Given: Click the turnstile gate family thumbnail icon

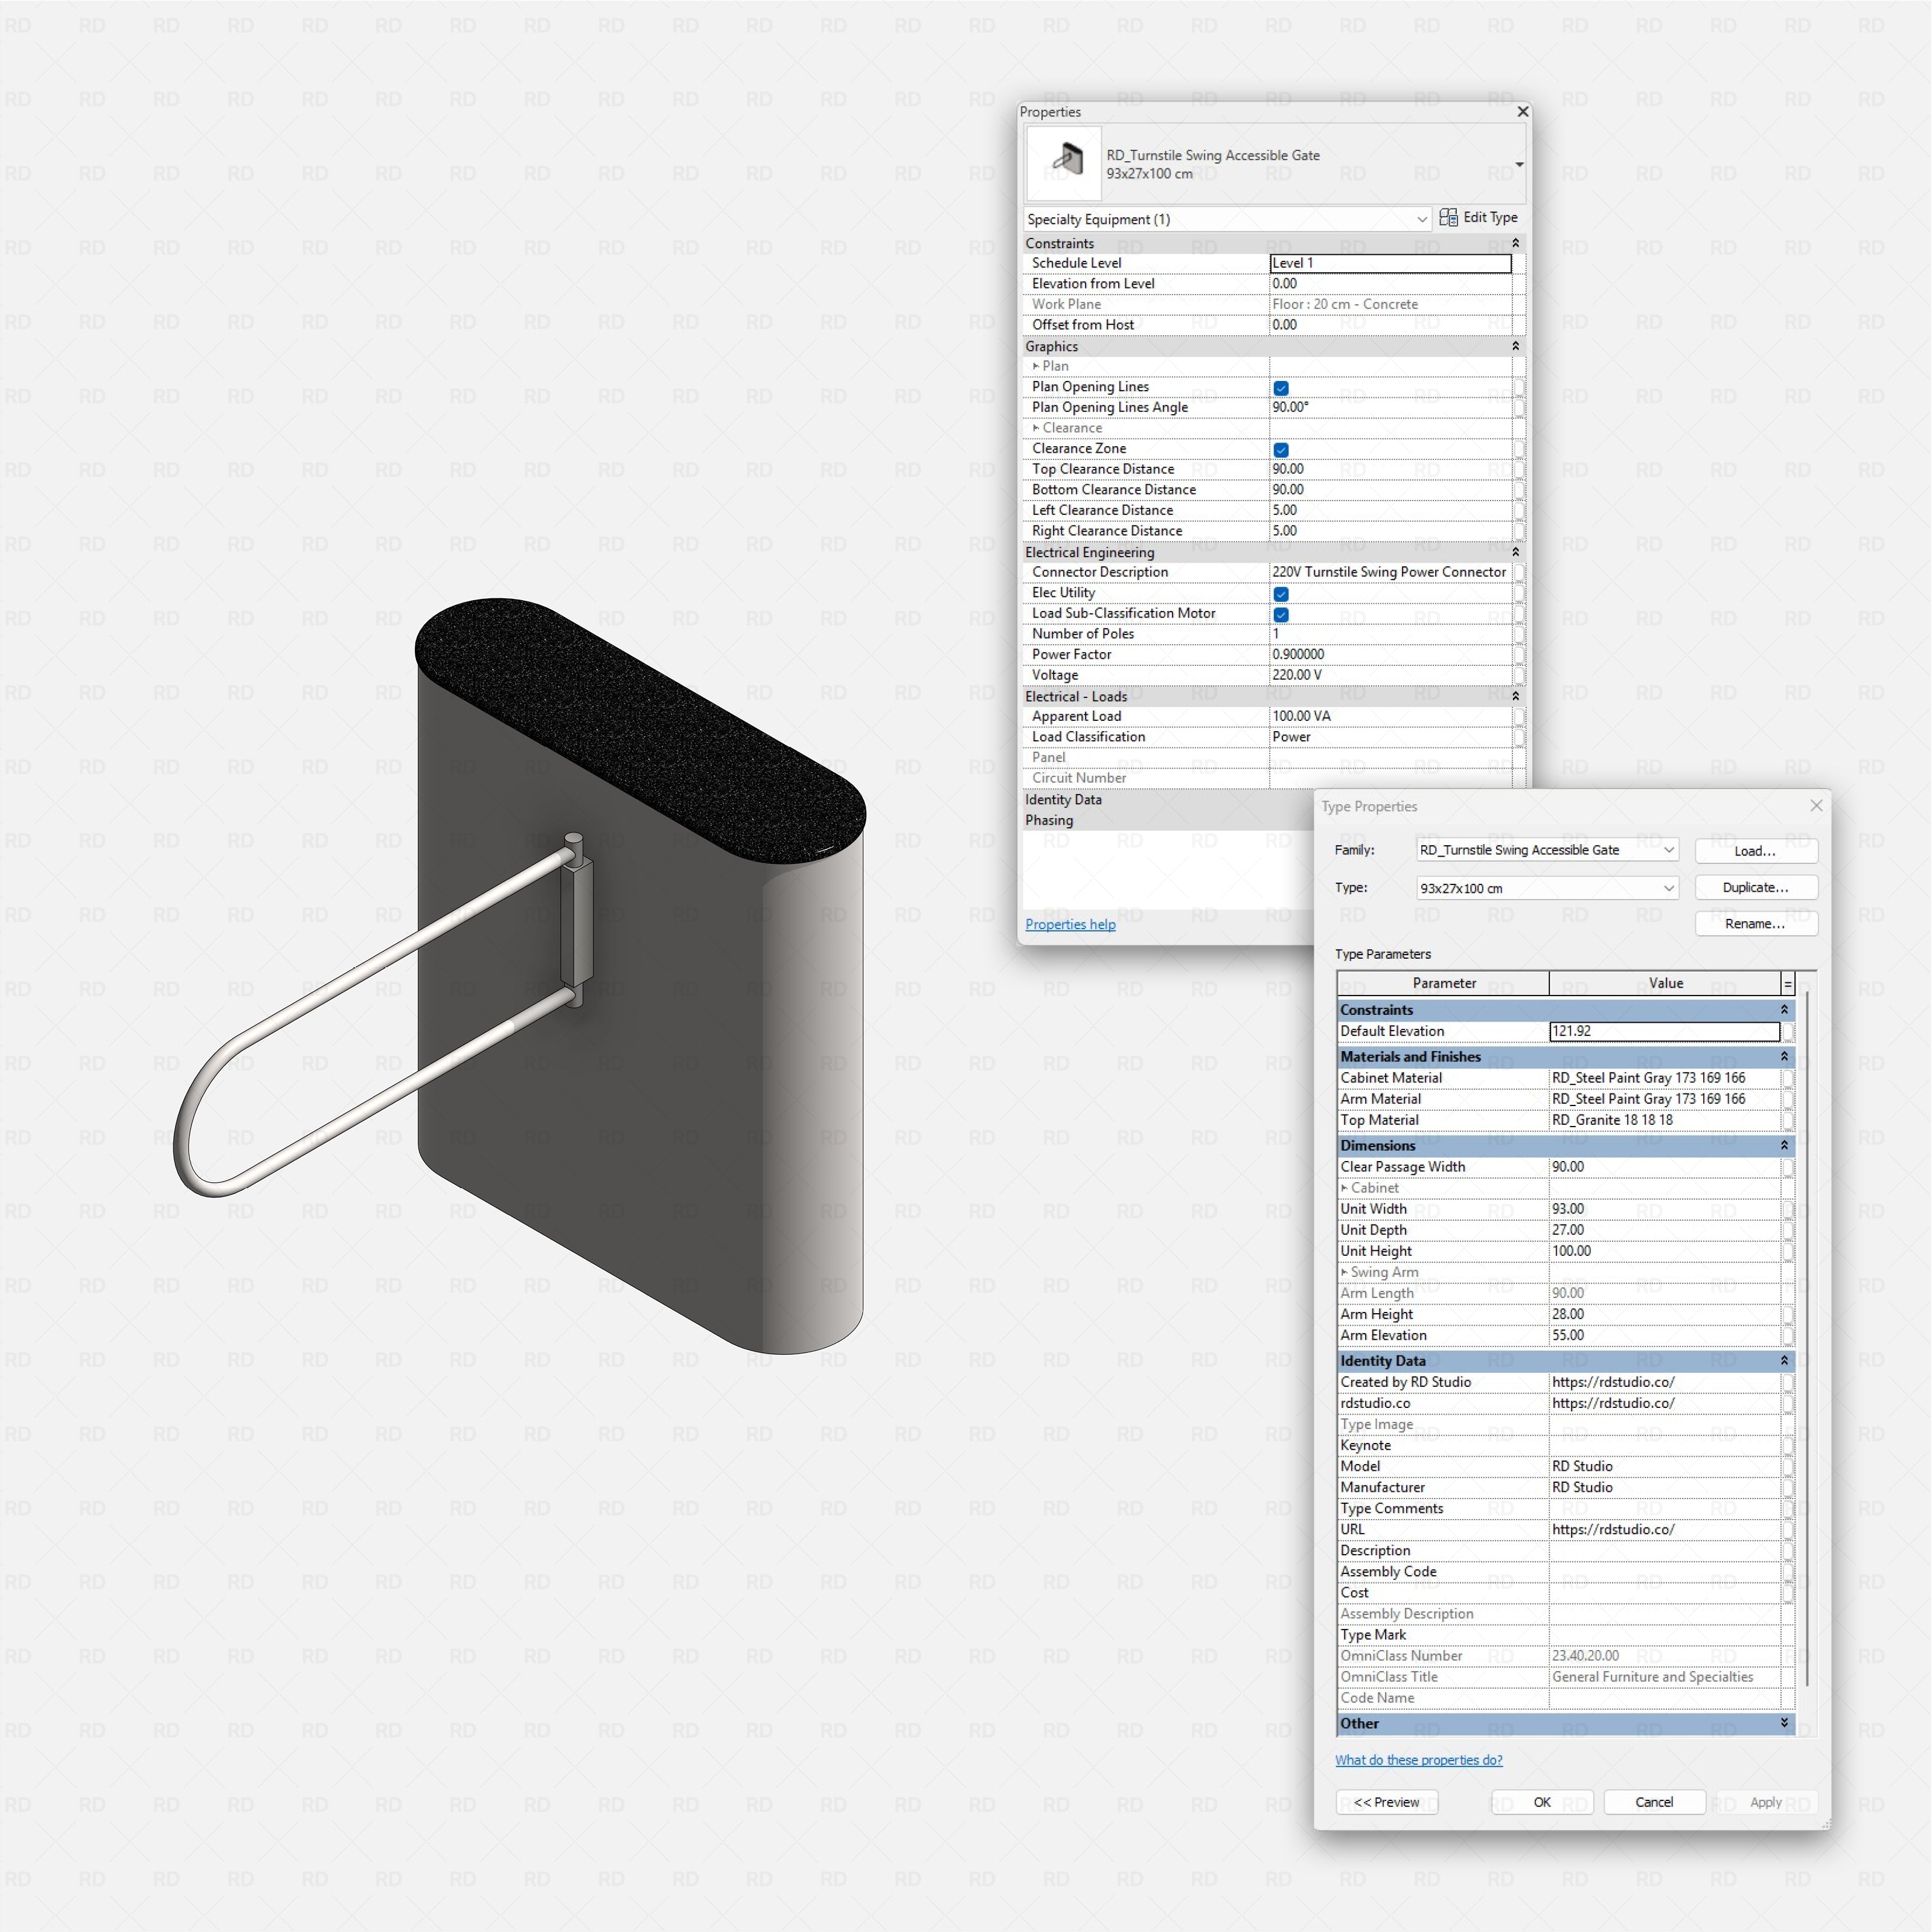Looking at the screenshot, I should 1064,163.
